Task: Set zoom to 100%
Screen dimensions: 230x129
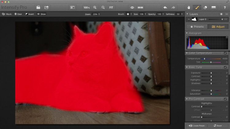Action: click(x=86, y=7)
